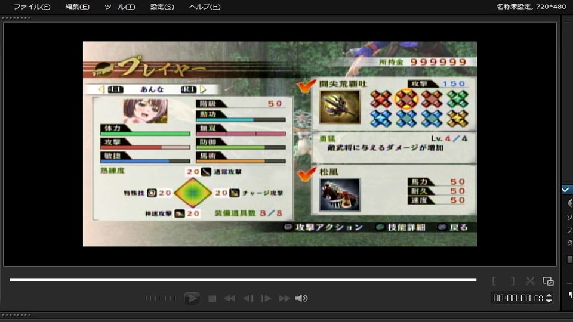Click the blue checkmark tab at right edge
The width and height of the screenshot is (573, 322).
[x=566, y=190]
